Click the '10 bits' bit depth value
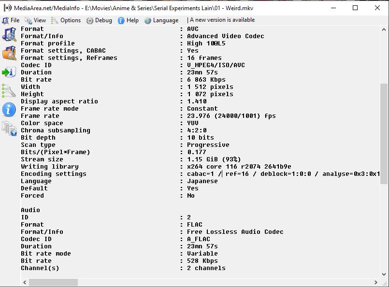This screenshot has width=389, height=287. pos(201,138)
